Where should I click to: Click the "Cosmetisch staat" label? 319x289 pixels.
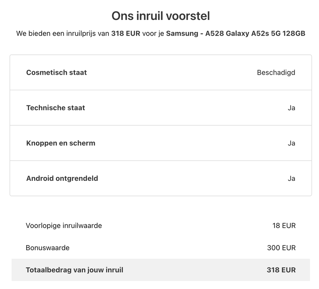[x=56, y=73]
